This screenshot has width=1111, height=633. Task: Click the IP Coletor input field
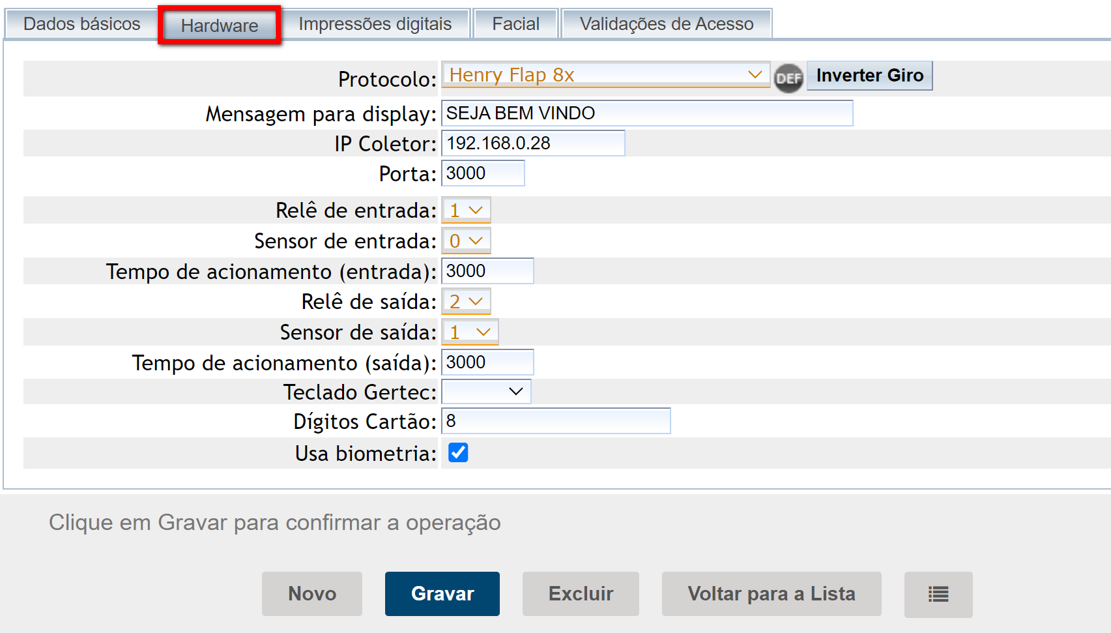(x=533, y=143)
